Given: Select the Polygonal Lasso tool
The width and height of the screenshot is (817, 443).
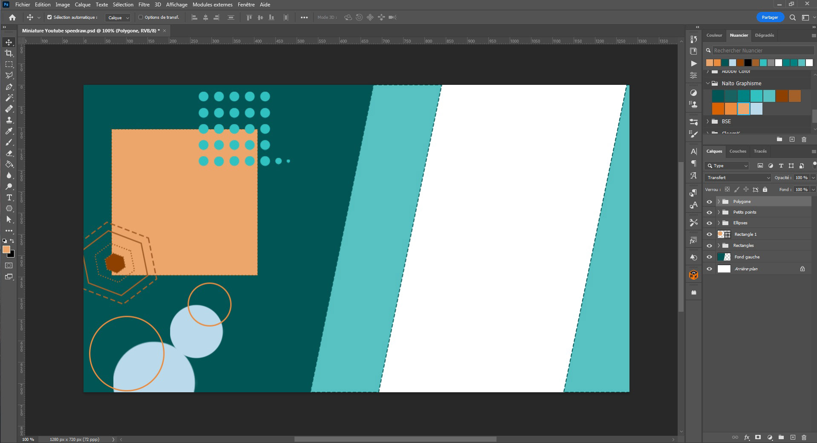Looking at the screenshot, I should 9,75.
